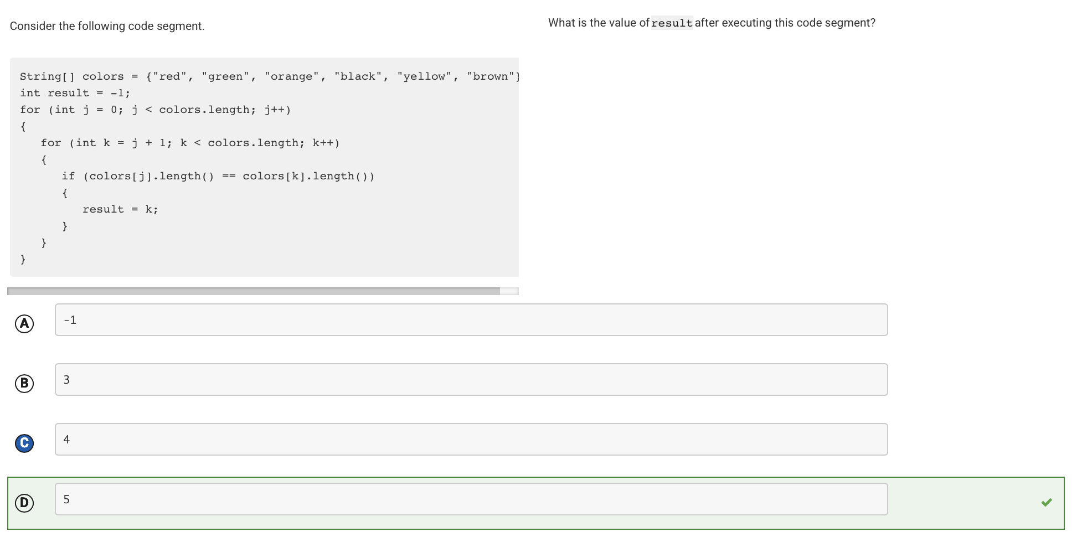Select the circled letter B option
The height and width of the screenshot is (537, 1082).
24,383
